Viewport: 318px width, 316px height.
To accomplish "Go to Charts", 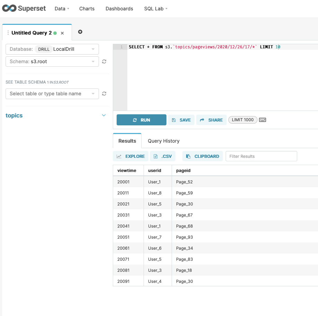I will click(87, 9).
